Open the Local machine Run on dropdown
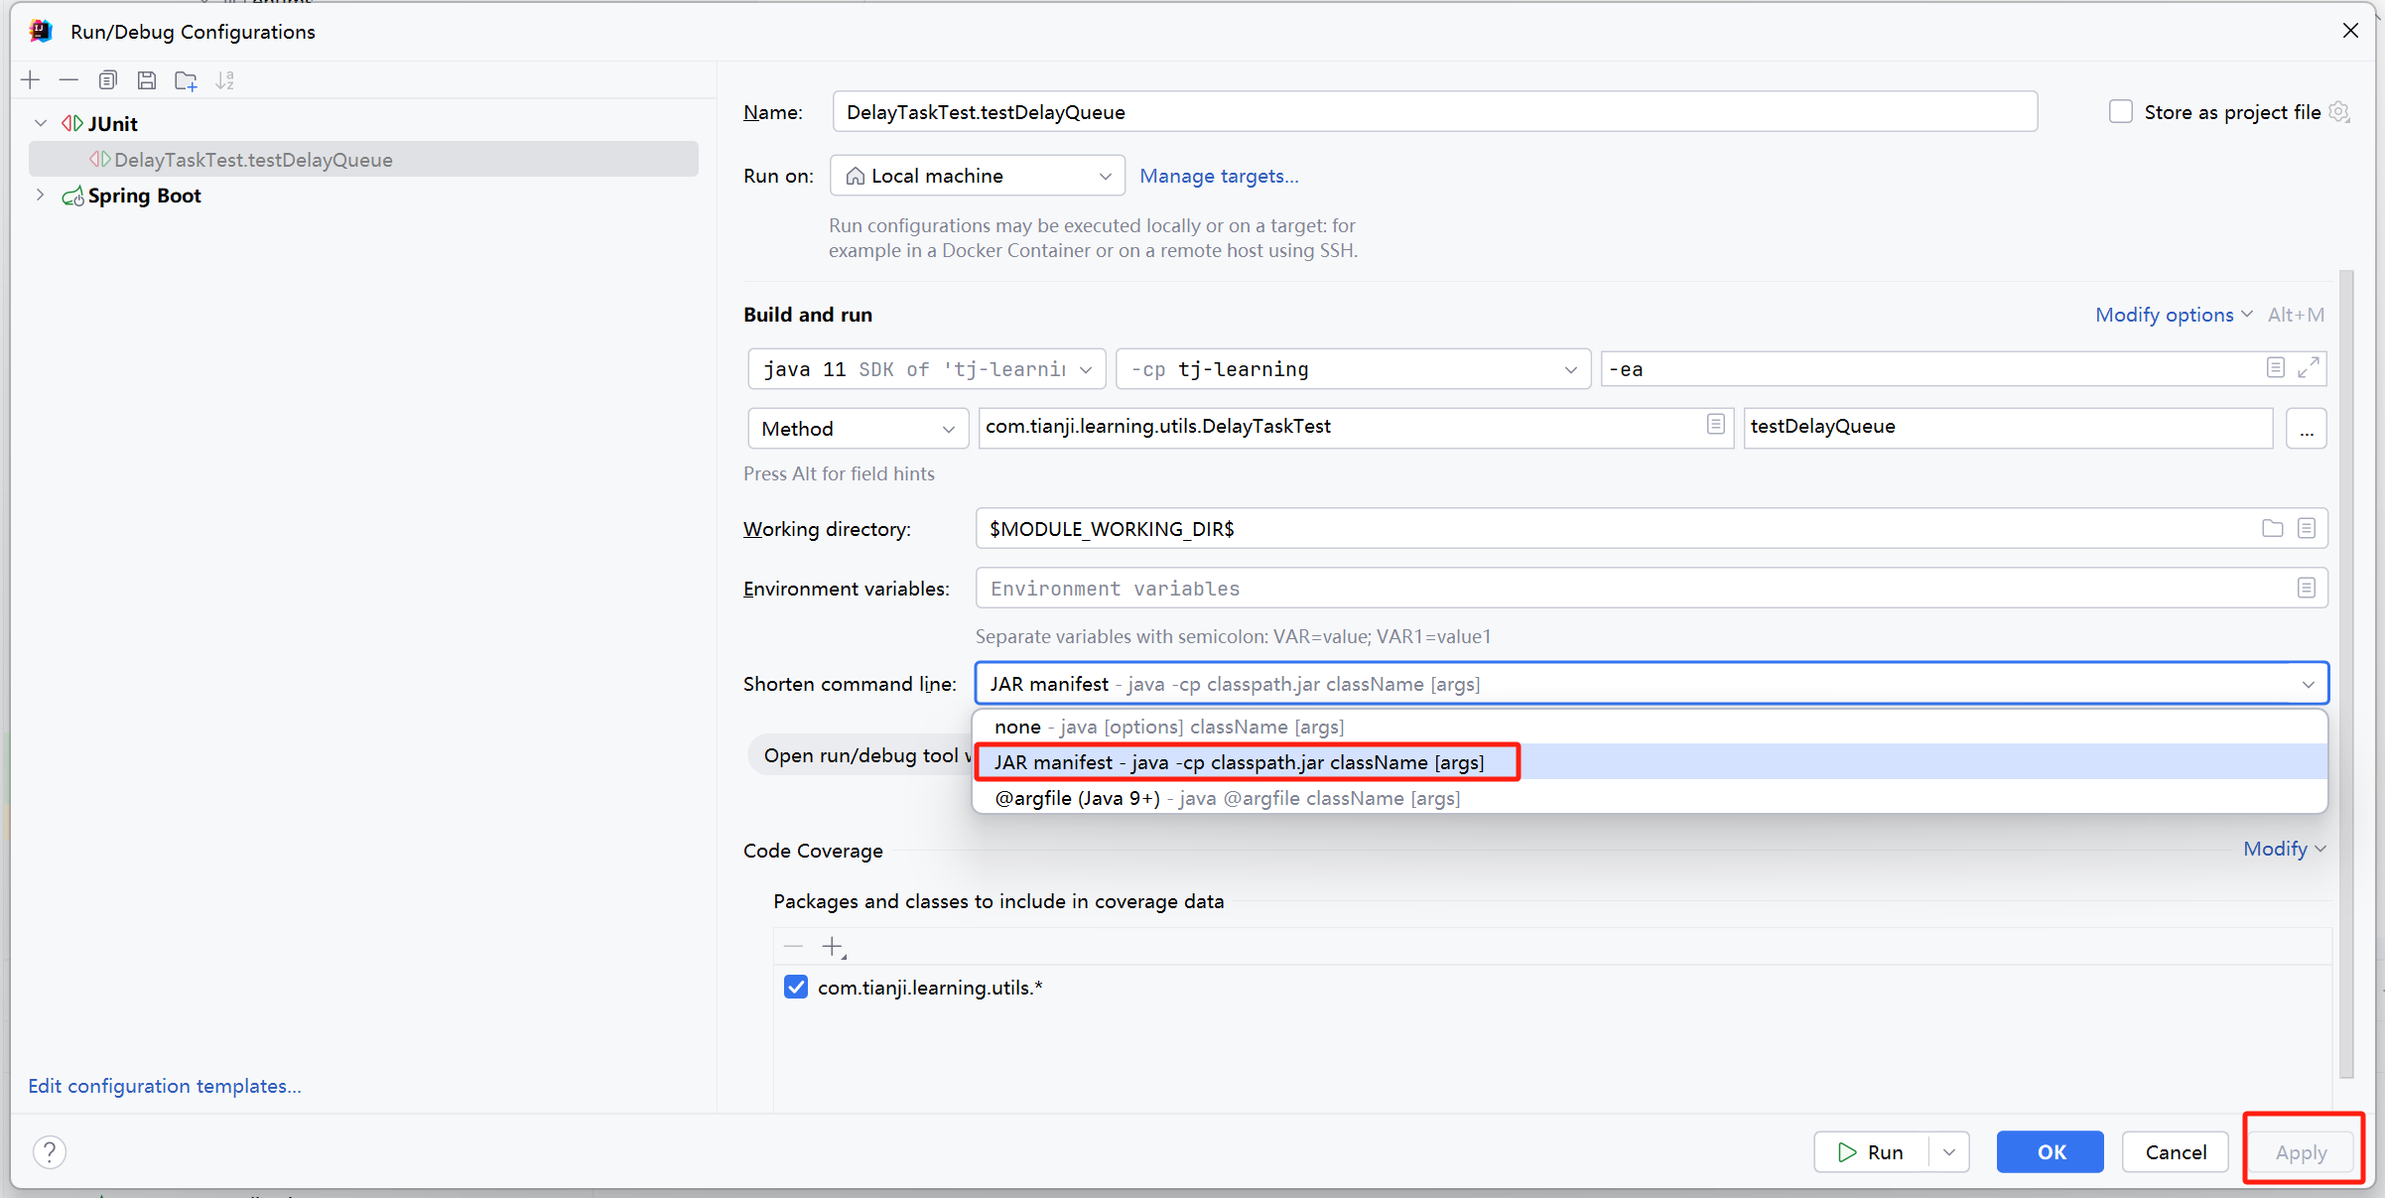This screenshot has height=1198, width=2385. click(x=977, y=176)
